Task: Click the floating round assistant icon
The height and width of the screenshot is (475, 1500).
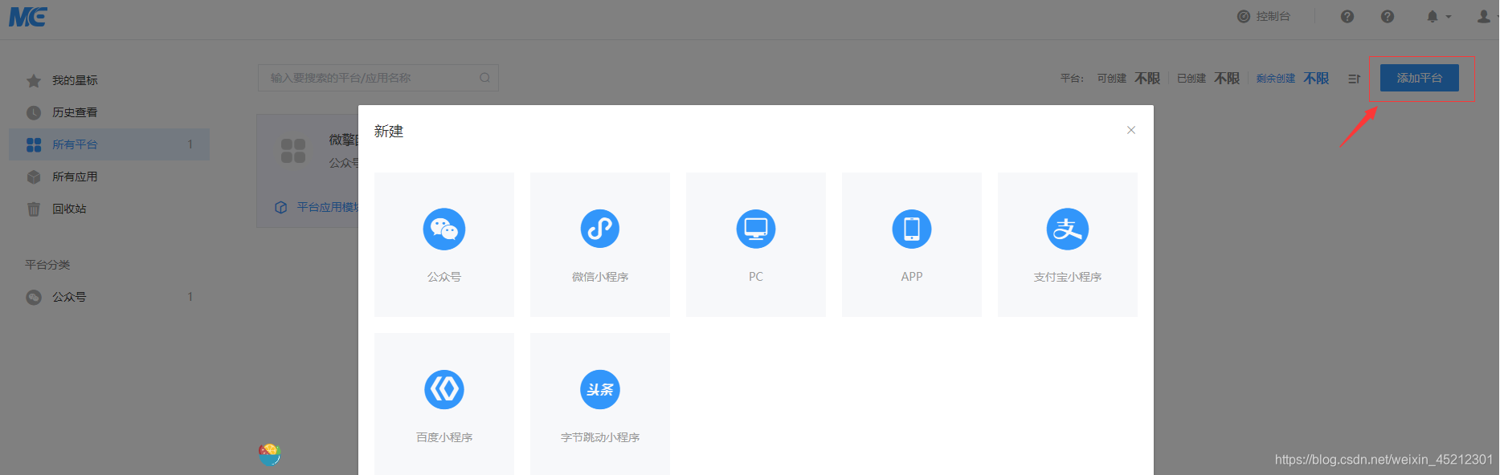Action: tap(270, 454)
